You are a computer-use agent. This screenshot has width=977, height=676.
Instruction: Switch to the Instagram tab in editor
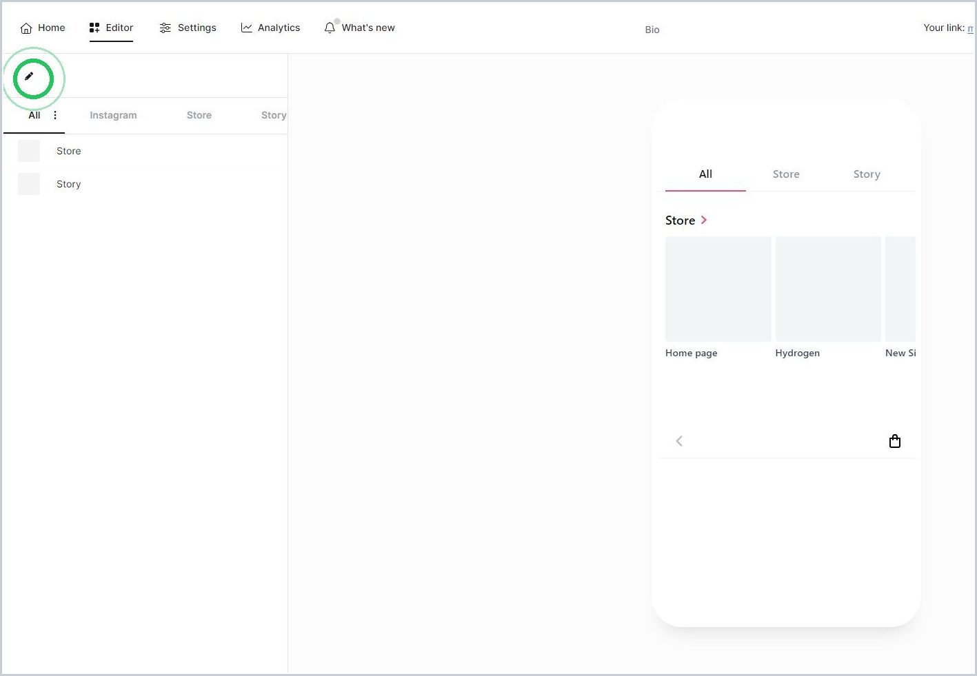tap(113, 115)
